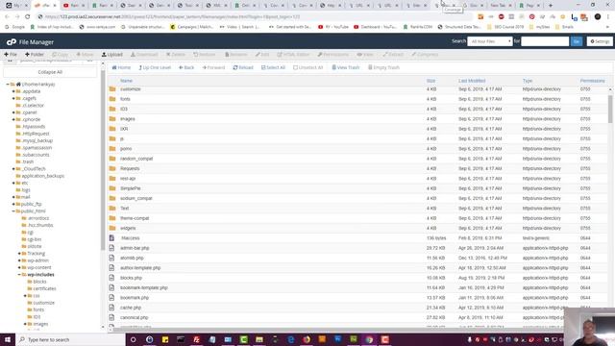Select the certificates folder in tree
The image size is (615, 346).
point(44,288)
